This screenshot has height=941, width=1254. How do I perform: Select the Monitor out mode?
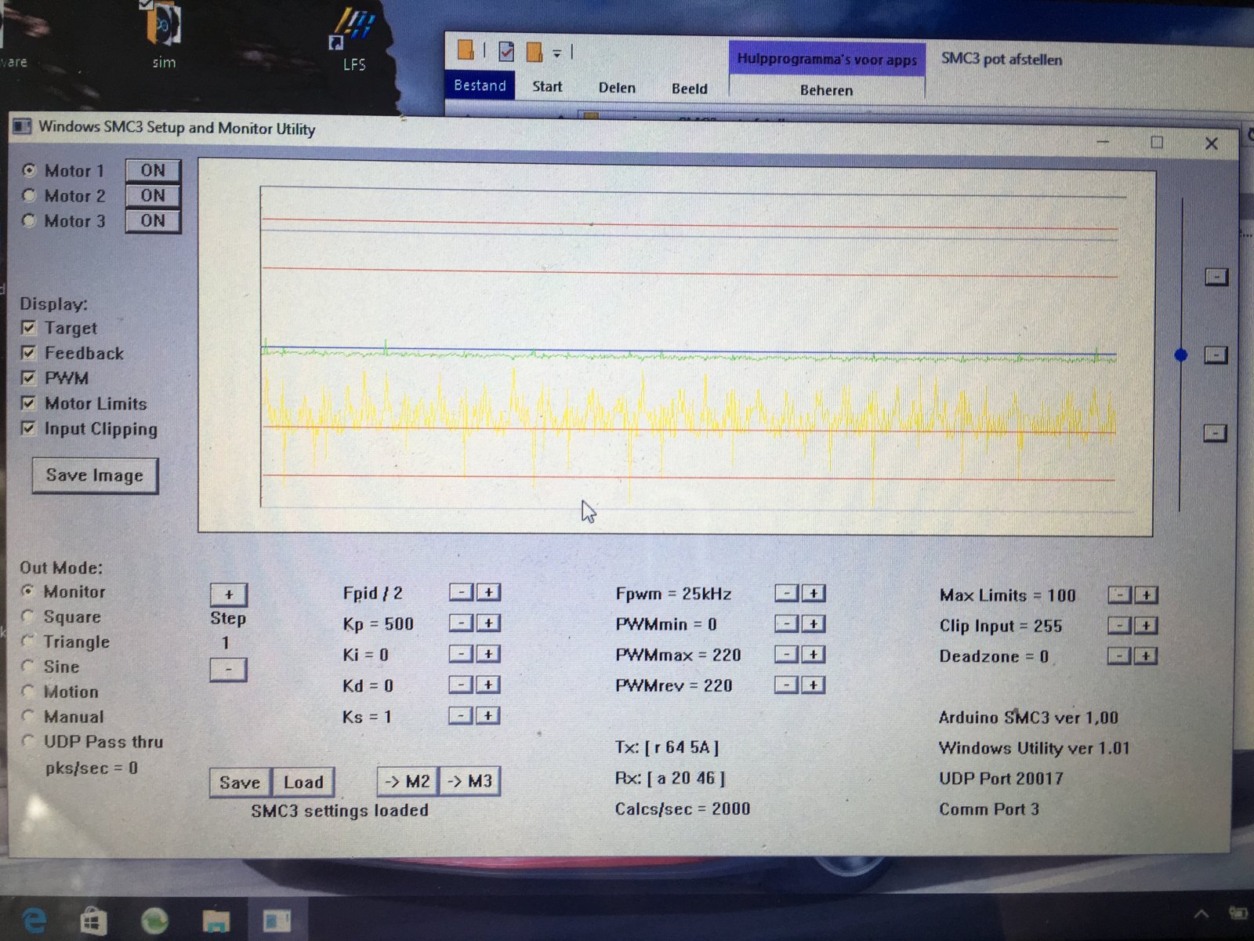(28, 591)
